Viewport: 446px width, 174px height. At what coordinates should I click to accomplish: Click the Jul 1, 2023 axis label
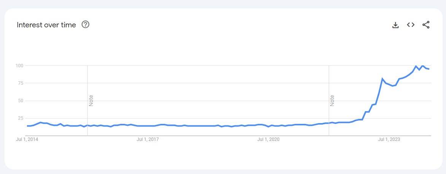click(389, 139)
